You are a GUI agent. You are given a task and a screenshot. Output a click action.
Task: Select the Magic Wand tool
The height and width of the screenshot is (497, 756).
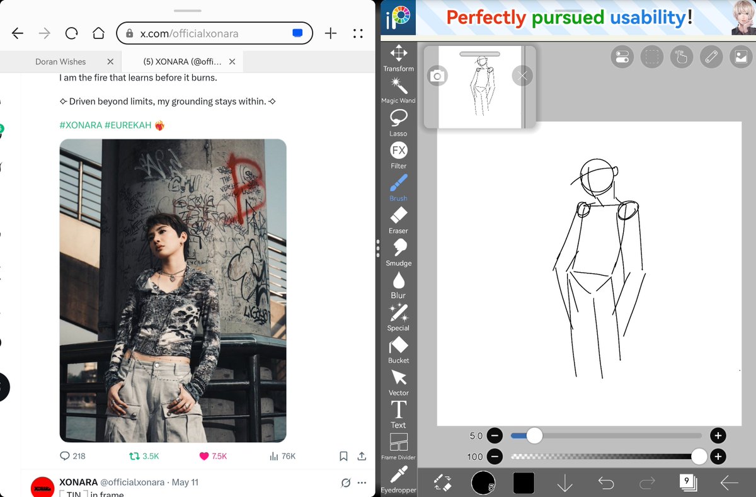[x=398, y=91]
